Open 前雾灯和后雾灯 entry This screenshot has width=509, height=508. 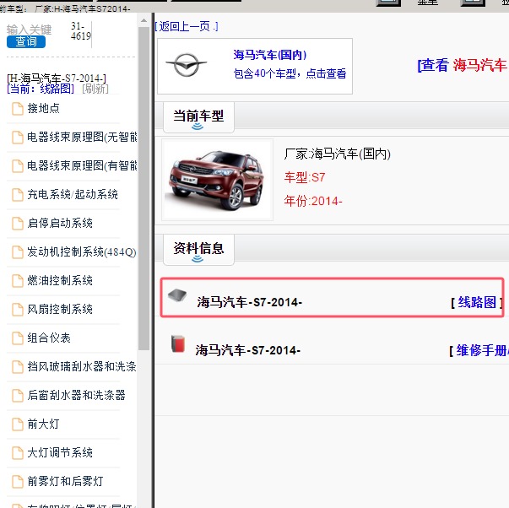(x=65, y=481)
